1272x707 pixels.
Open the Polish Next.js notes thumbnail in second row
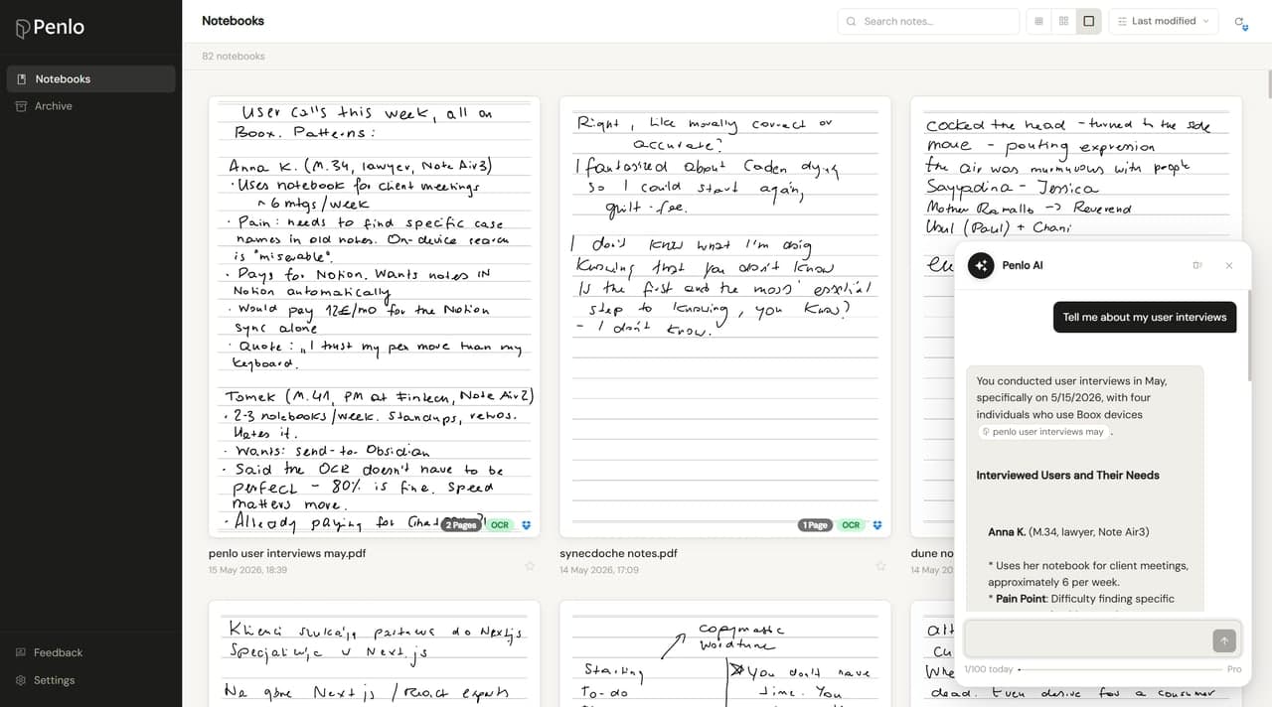click(375, 653)
